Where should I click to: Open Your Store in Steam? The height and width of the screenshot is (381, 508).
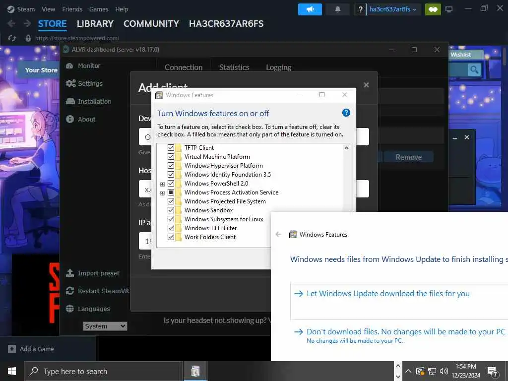coord(41,70)
